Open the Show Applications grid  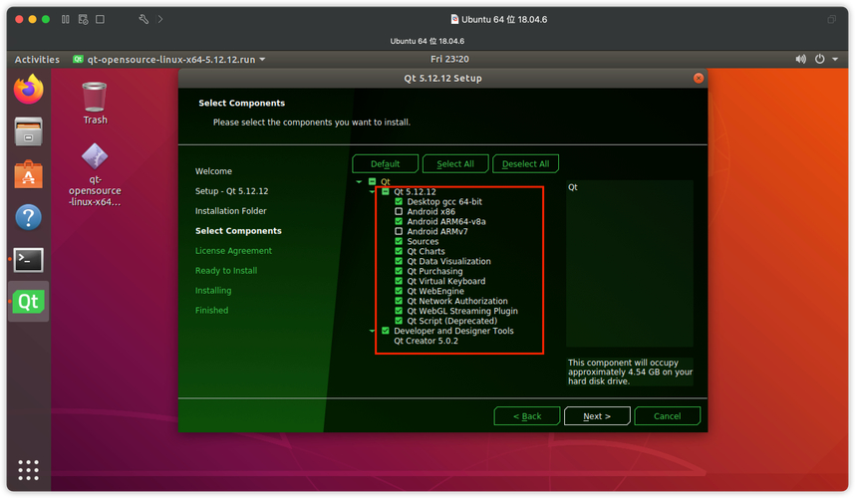coord(29,469)
